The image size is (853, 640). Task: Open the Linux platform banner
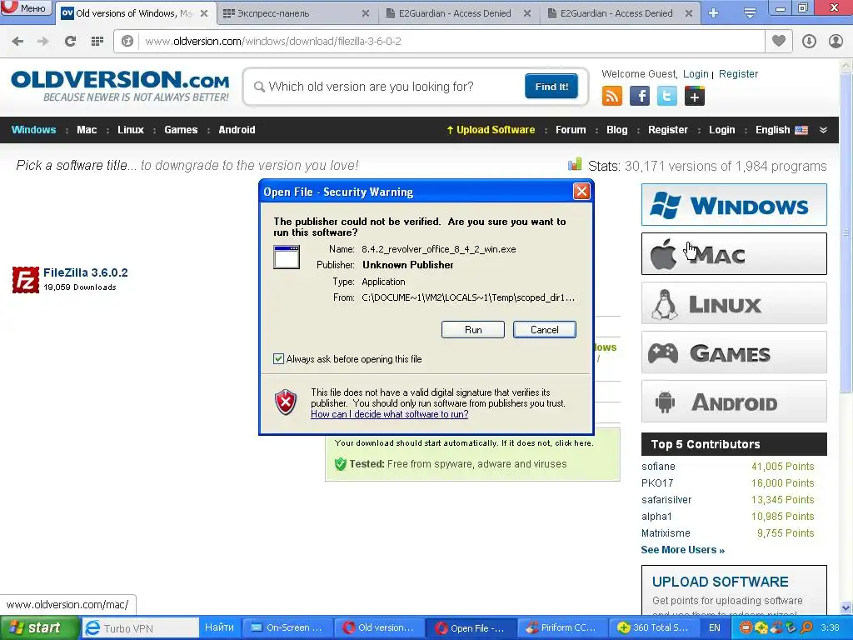coord(734,303)
